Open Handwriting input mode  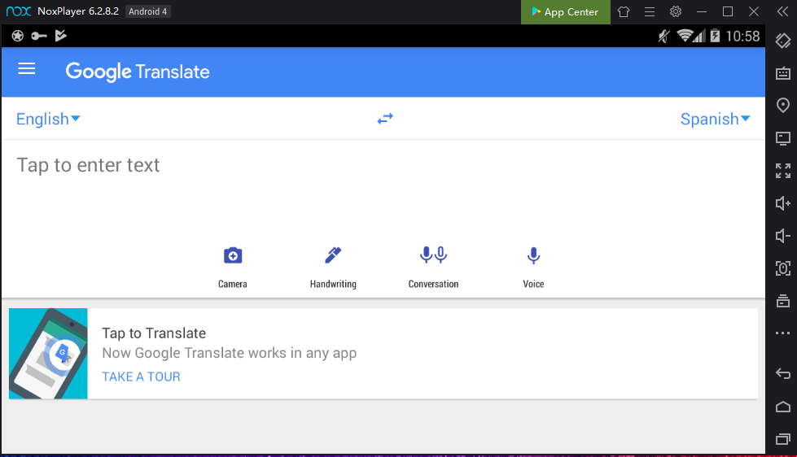[333, 267]
